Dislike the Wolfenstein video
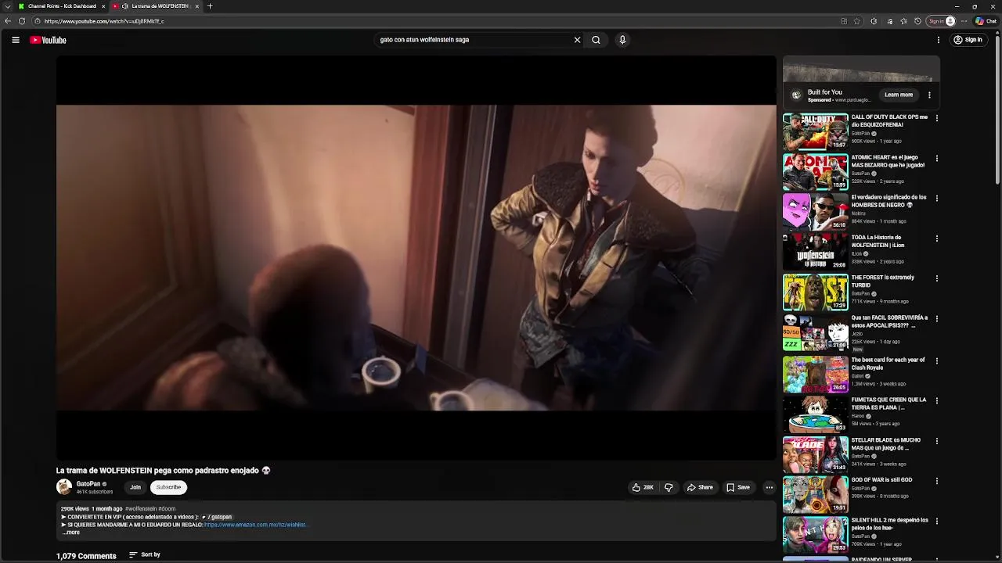This screenshot has width=1002, height=563. 669,487
